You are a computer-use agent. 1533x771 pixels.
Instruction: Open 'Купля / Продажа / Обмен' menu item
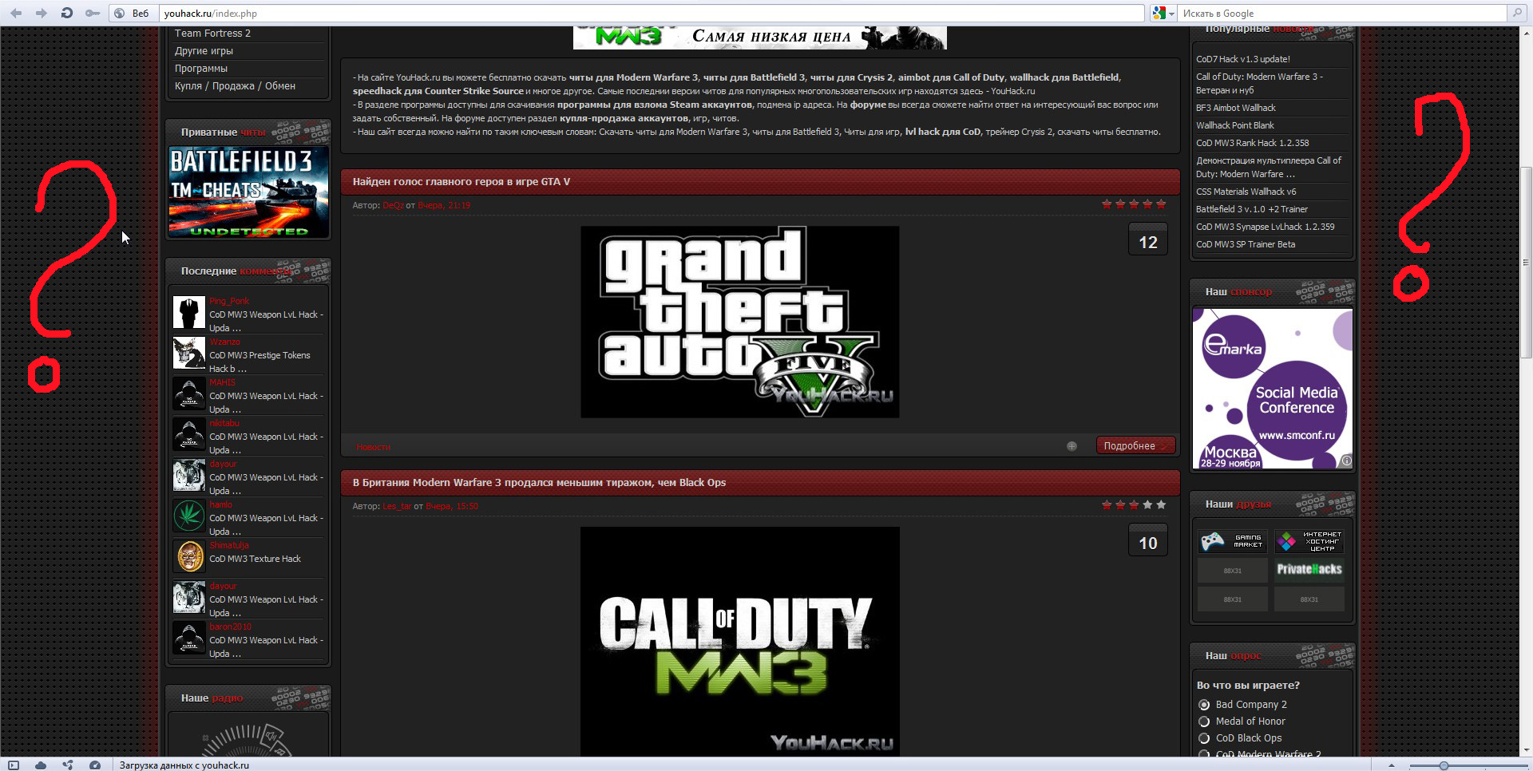click(235, 86)
